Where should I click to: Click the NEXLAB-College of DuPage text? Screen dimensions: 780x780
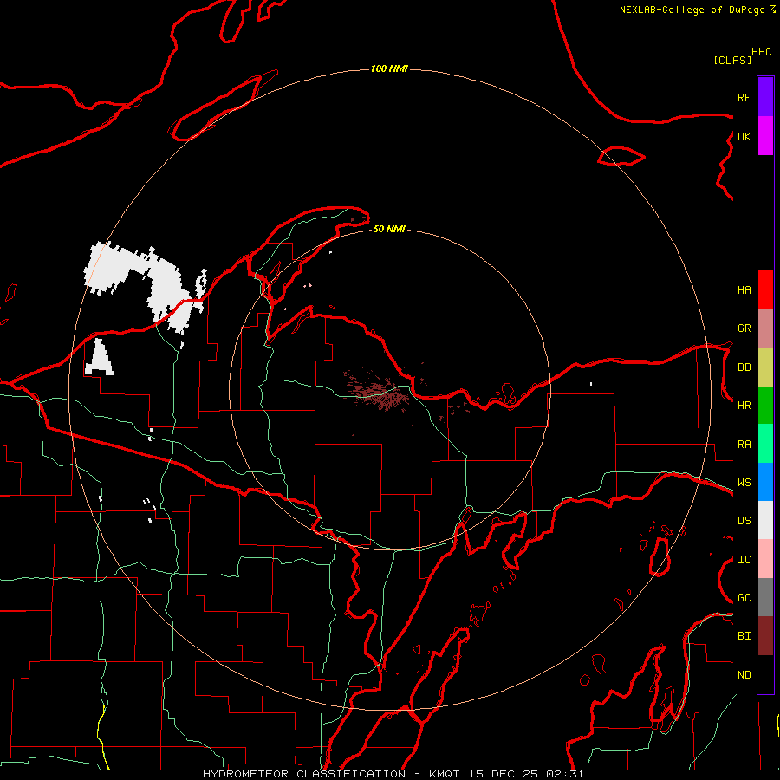pyautogui.click(x=692, y=10)
